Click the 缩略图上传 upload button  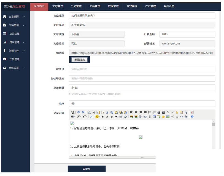[x=79, y=60]
